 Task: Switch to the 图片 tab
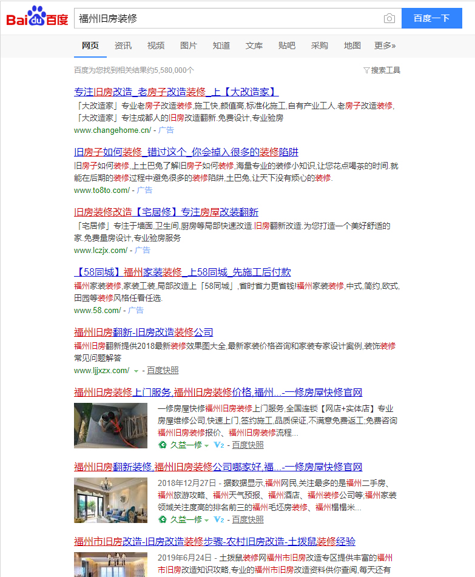click(189, 46)
